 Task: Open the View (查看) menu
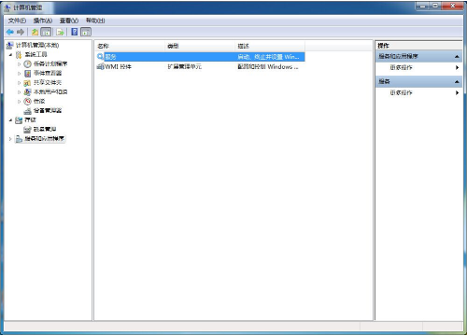(69, 21)
